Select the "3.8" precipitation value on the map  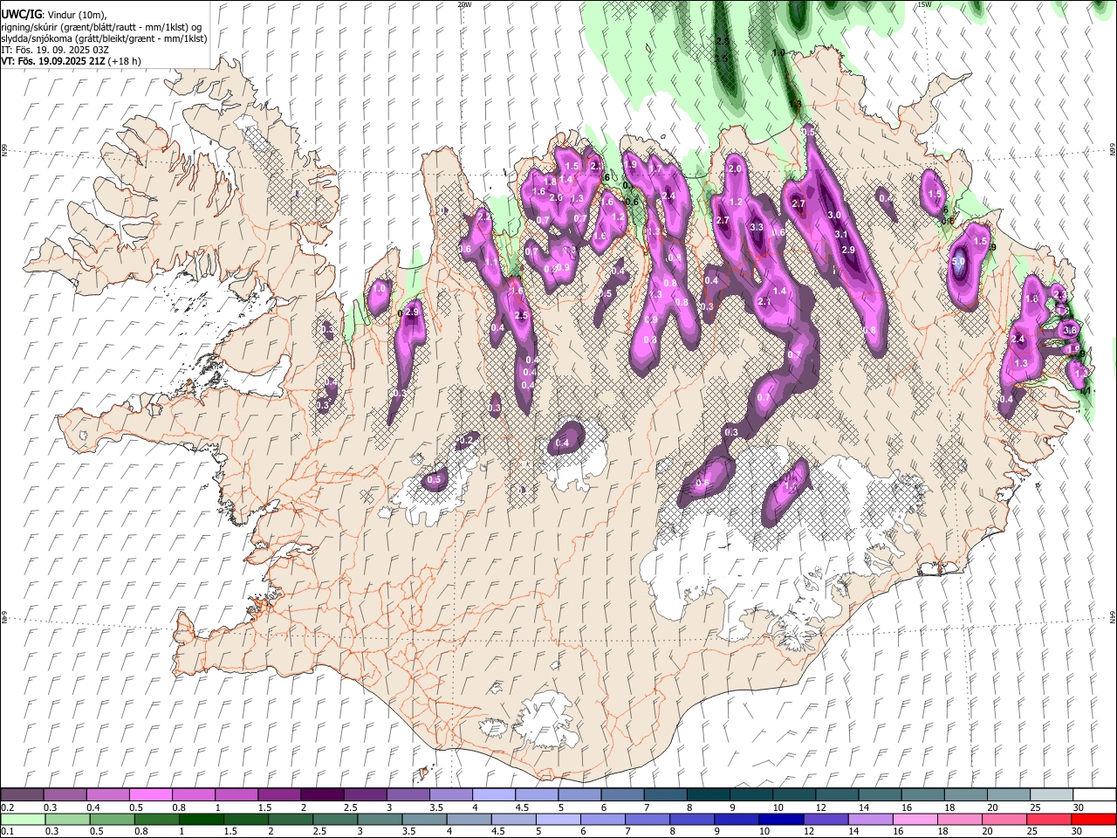pyautogui.click(x=1071, y=331)
